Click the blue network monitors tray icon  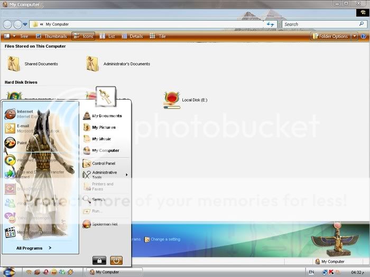click(x=325, y=272)
